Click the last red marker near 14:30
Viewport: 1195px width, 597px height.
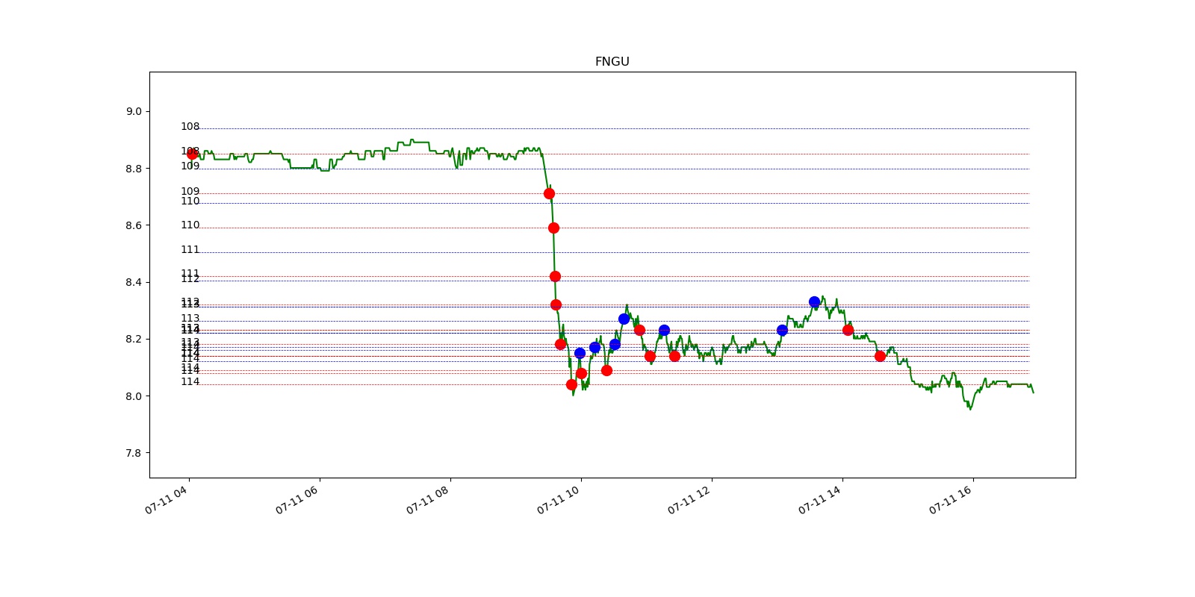point(880,356)
